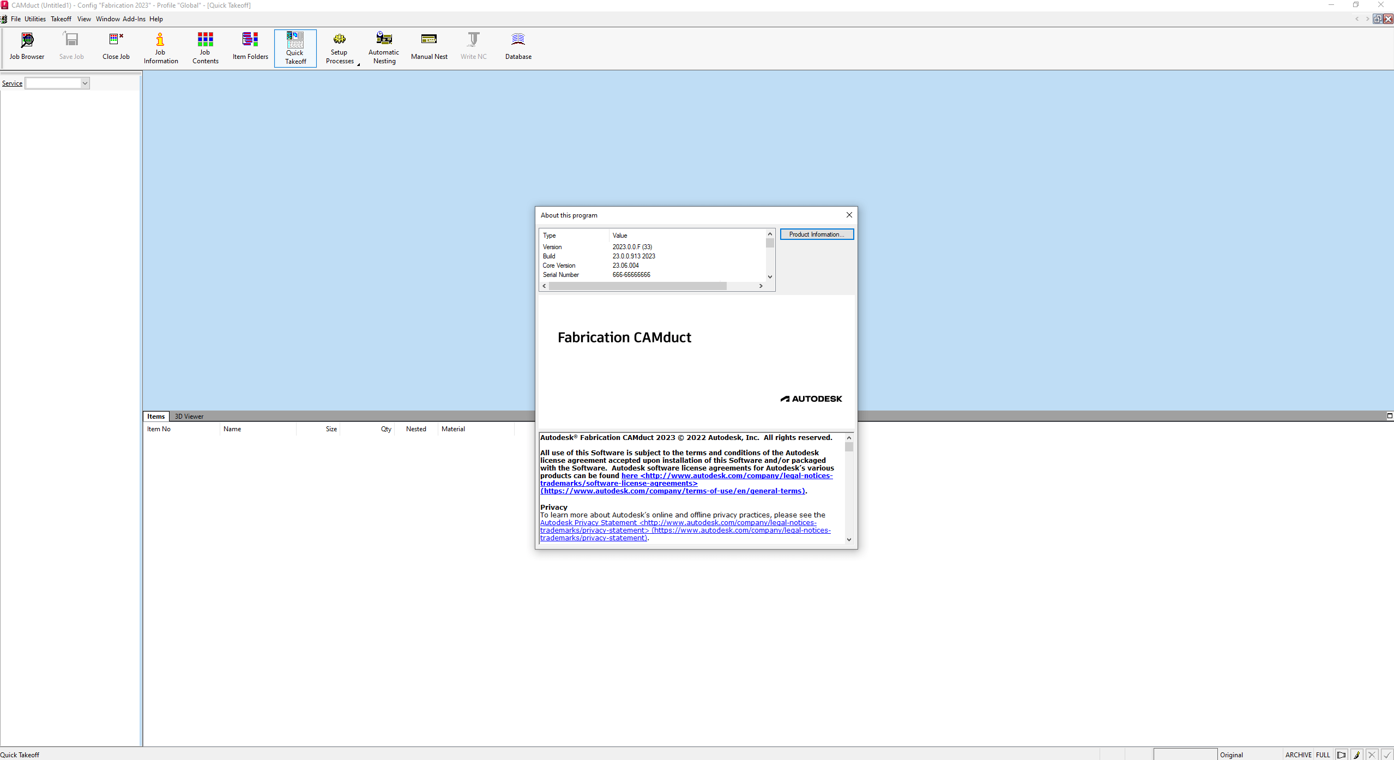Toggle the ARCHIVE status indicator
Viewport: 1394px width, 760px height.
[x=1298, y=754]
